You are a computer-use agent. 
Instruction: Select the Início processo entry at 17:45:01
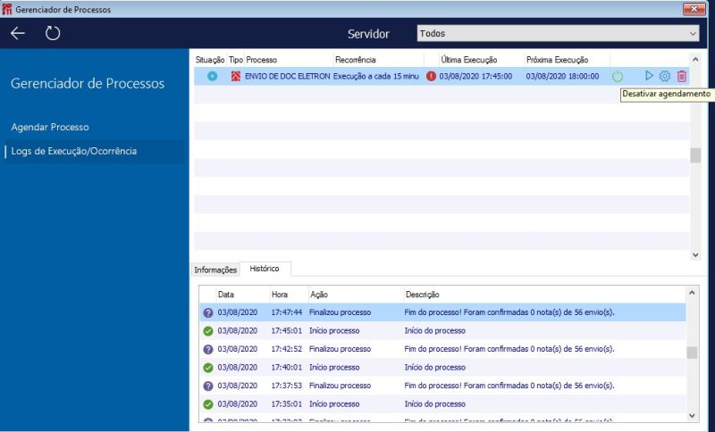point(442,330)
